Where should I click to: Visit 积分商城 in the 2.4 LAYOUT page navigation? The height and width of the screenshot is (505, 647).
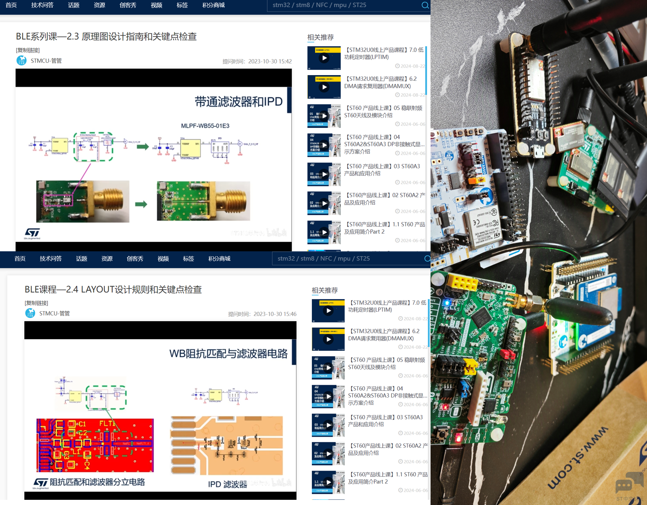pos(219,258)
